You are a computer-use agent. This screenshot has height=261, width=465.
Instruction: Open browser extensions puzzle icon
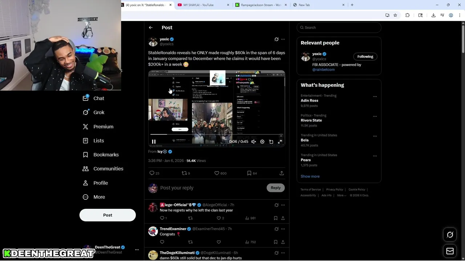407,15
